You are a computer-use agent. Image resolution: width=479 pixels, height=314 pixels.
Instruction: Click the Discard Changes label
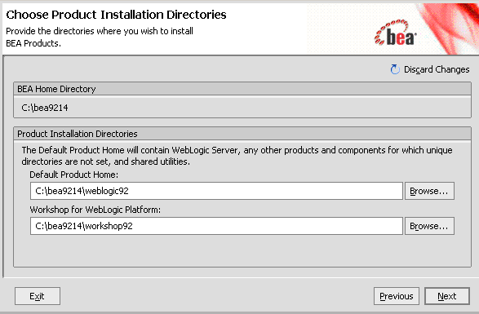(437, 69)
